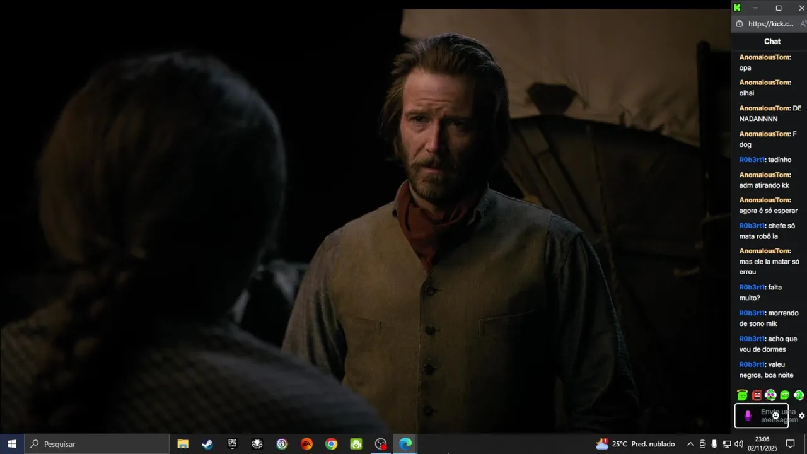
Task: Open the green robot app on taskbar
Action: [356, 444]
